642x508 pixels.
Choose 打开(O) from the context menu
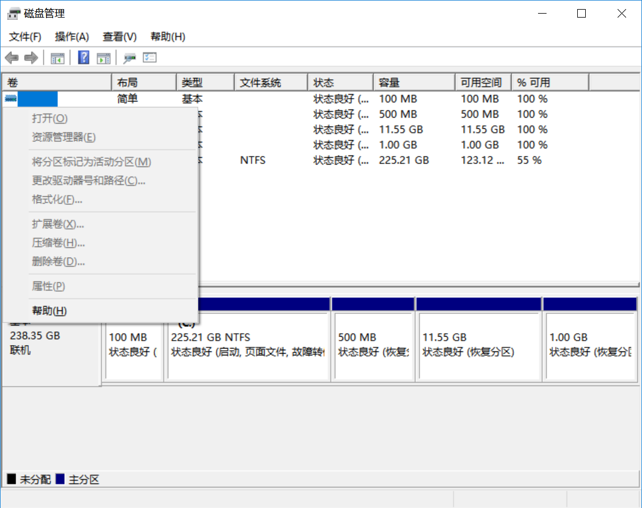point(101,118)
